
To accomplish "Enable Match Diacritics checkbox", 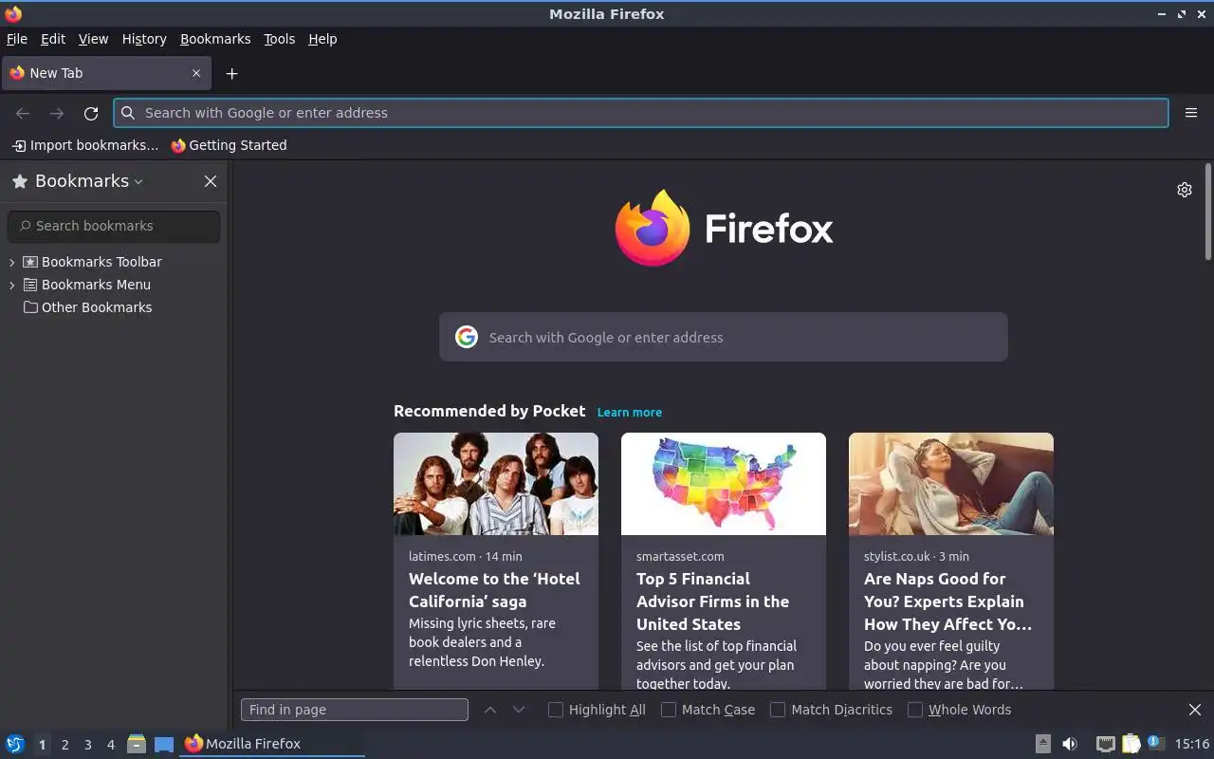I will click(x=778, y=710).
